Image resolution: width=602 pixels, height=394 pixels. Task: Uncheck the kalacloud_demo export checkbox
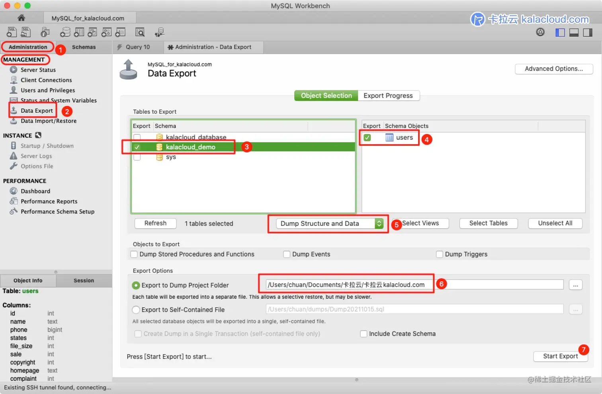(x=137, y=147)
